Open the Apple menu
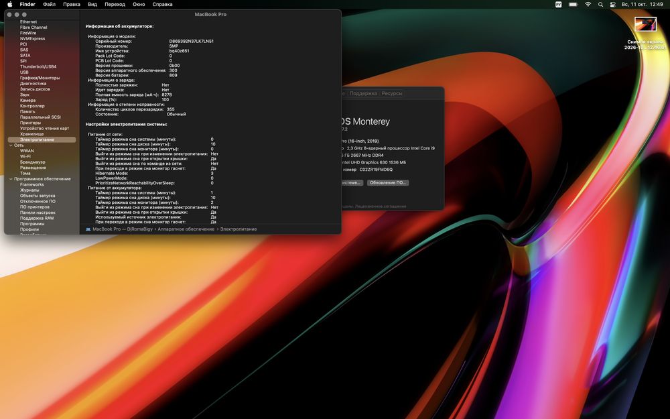This screenshot has width=670, height=419. pos(9,4)
